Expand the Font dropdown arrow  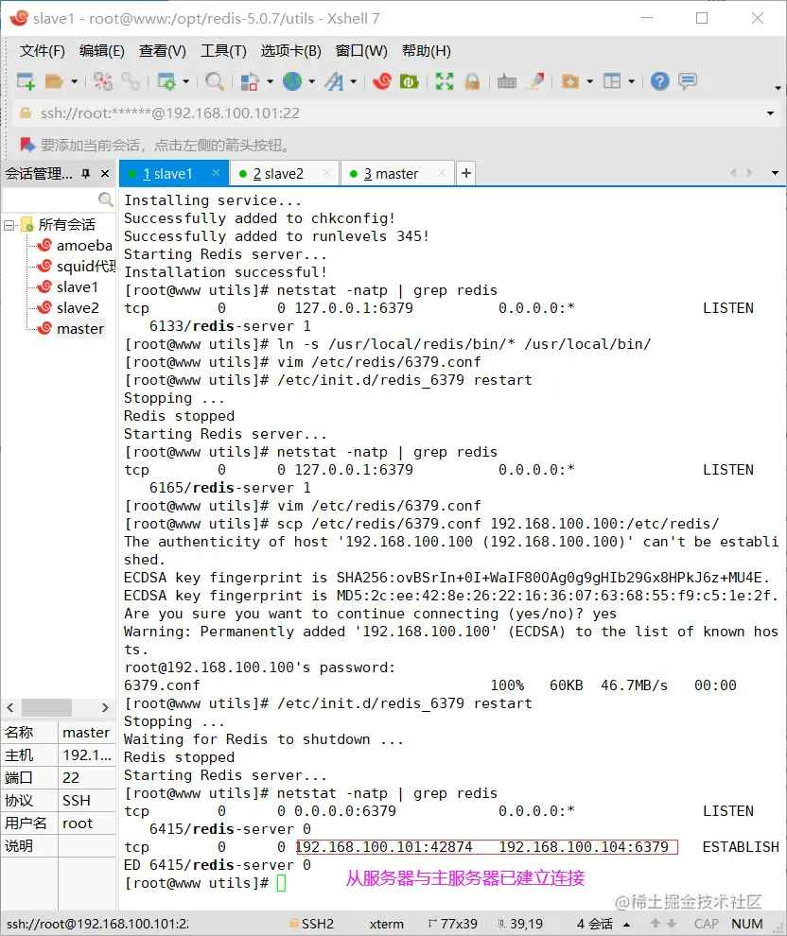[354, 81]
